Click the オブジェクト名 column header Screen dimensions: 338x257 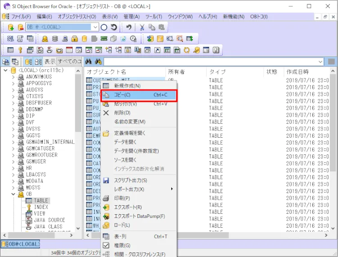pos(125,72)
